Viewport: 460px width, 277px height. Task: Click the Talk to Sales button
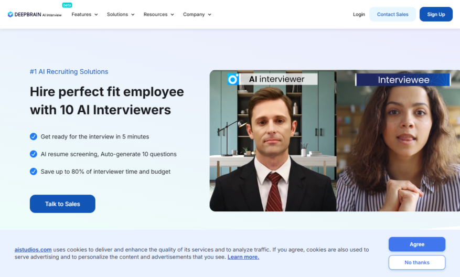coord(62,204)
